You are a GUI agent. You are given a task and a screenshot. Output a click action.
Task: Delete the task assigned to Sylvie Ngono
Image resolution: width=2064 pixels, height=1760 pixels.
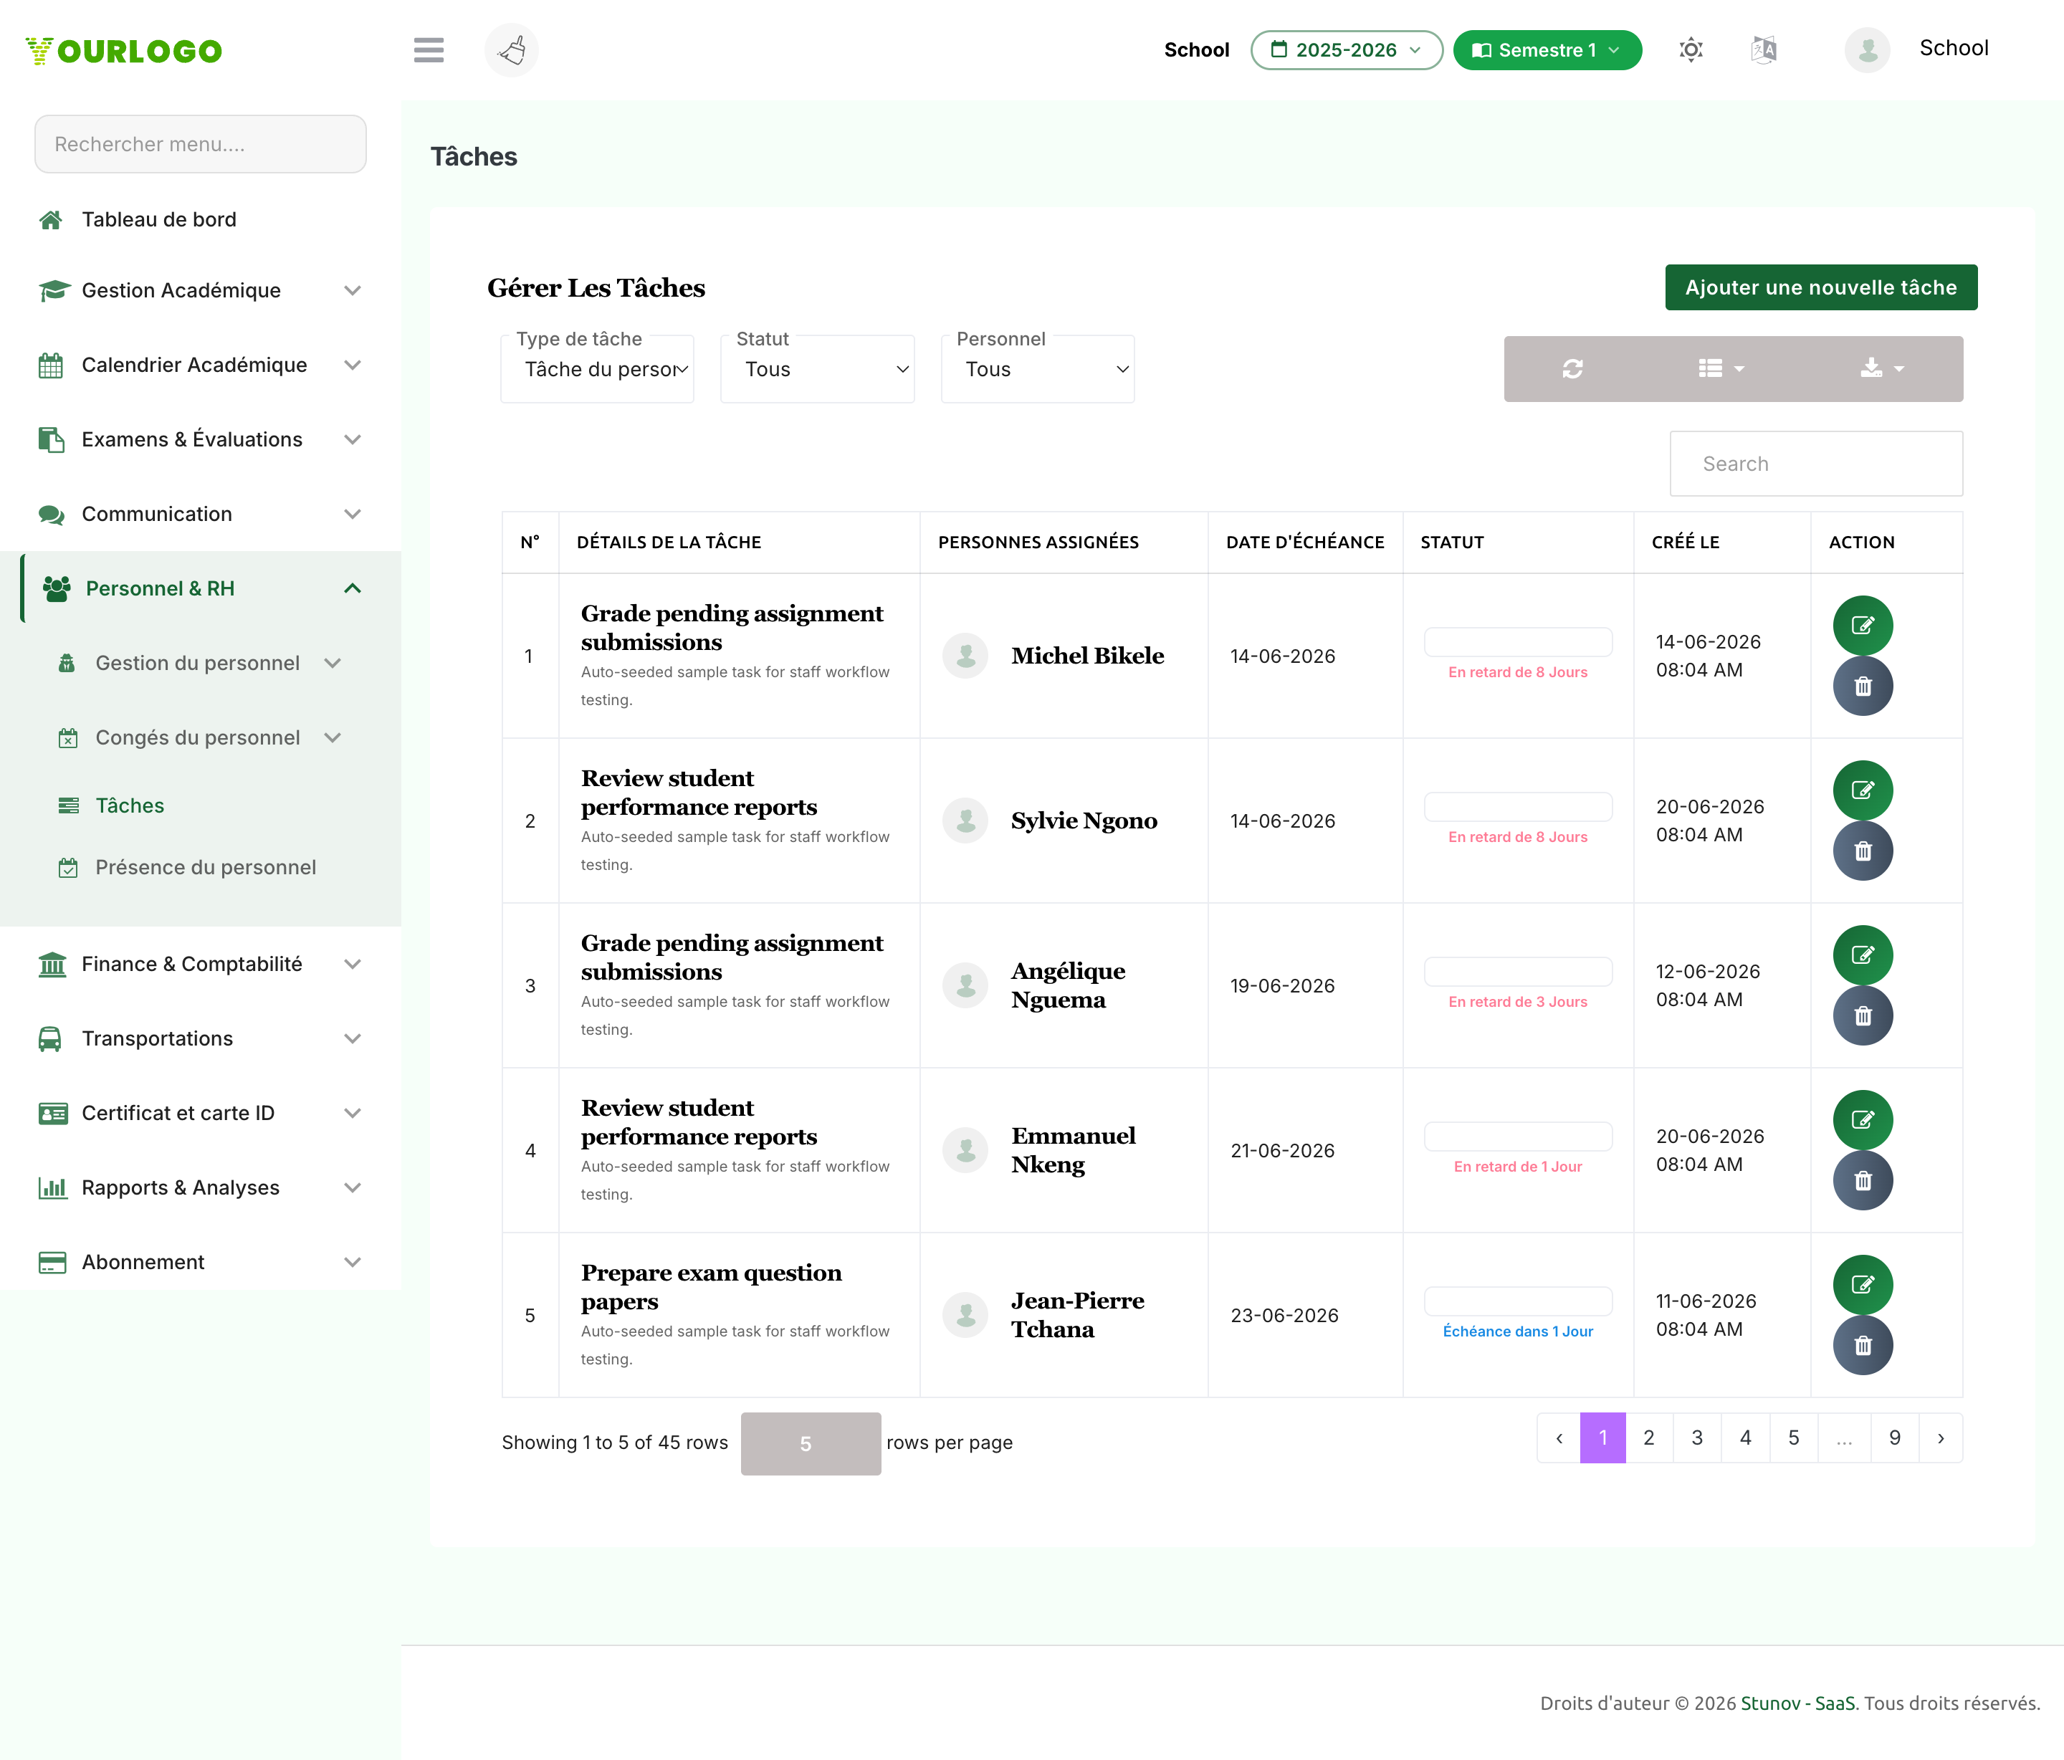[1862, 851]
